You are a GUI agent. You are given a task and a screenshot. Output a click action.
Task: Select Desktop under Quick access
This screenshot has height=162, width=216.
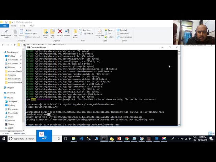11,56
